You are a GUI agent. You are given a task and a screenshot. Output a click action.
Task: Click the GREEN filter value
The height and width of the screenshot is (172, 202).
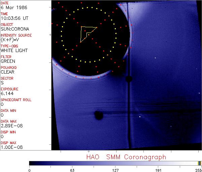8,61
